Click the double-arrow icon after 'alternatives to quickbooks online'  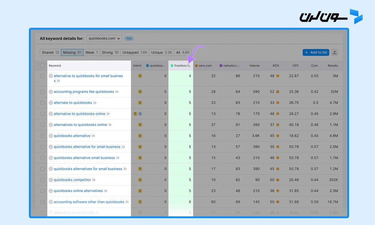(110, 125)
